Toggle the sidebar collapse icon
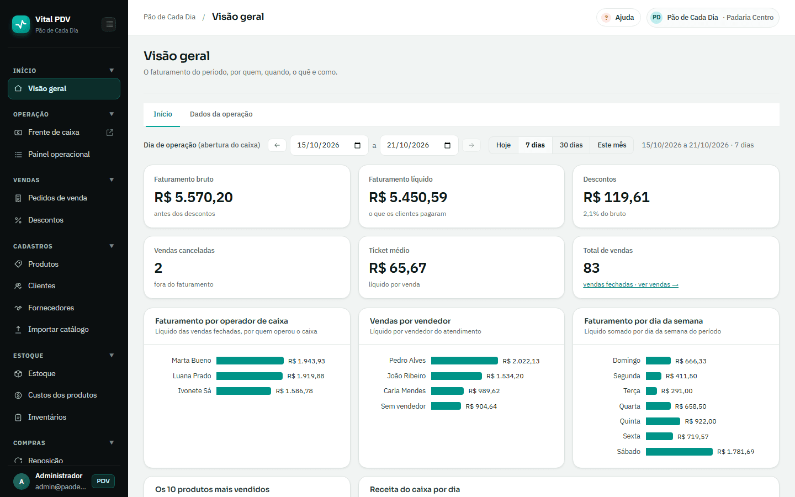795x497 pixels. (109, 24)
